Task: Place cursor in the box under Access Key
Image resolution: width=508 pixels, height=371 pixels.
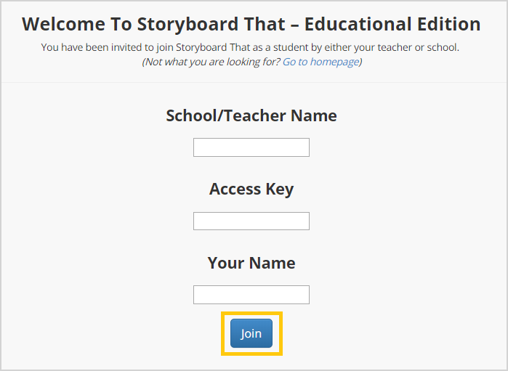Action: 251,221
